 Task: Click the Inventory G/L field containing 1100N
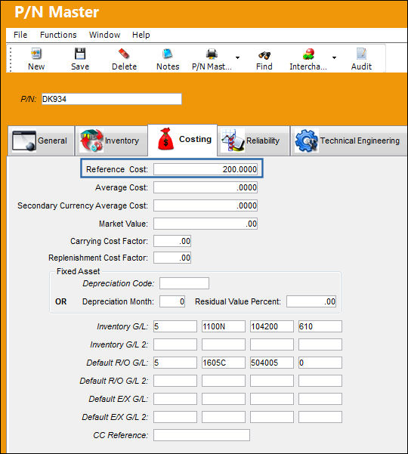(x=224, y=326)
